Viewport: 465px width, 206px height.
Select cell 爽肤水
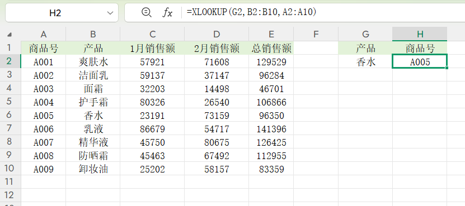pos(93,61)
